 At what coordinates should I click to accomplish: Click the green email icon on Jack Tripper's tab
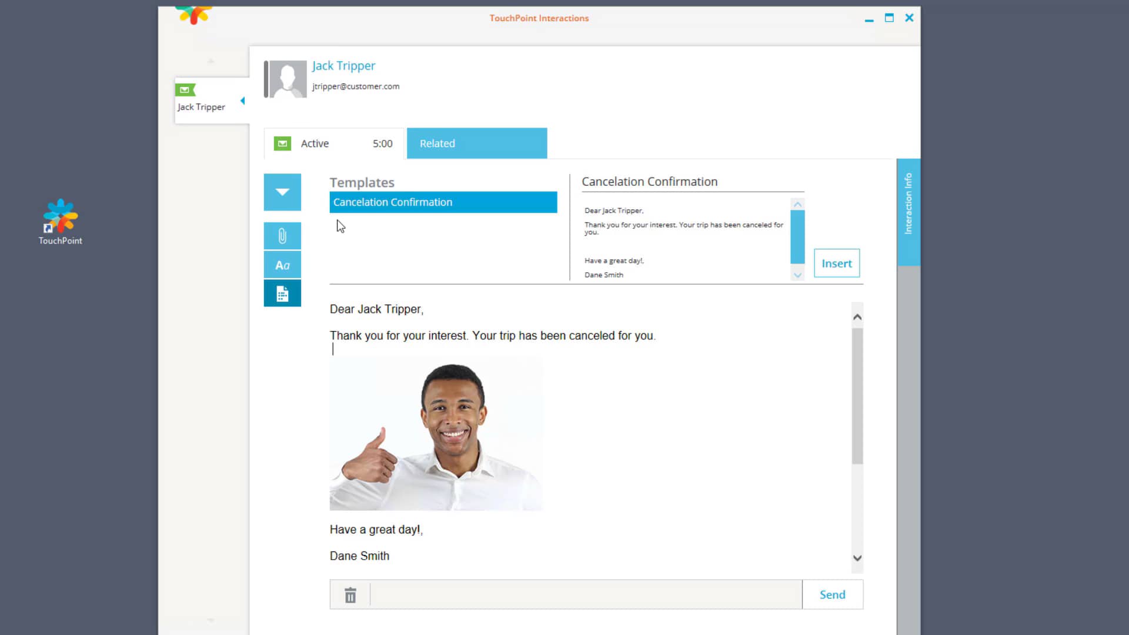(185, 89)
